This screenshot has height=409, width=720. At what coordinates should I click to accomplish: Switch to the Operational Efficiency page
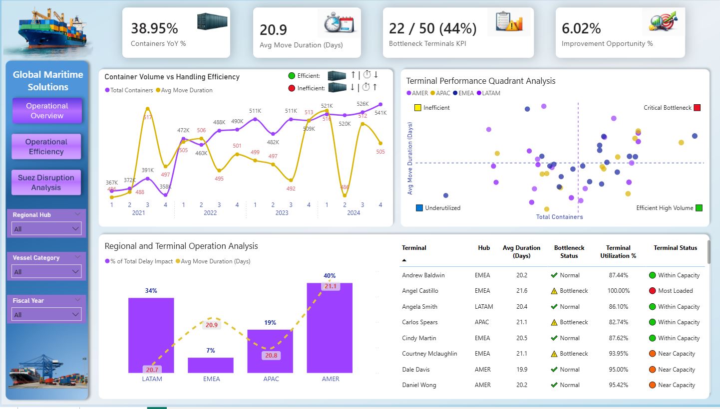pyautogui.click(x=46, y=146)
